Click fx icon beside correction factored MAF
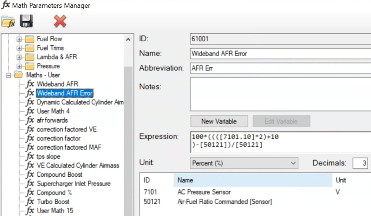The height and width of the screenshot is (216, 371). [30, 147]
